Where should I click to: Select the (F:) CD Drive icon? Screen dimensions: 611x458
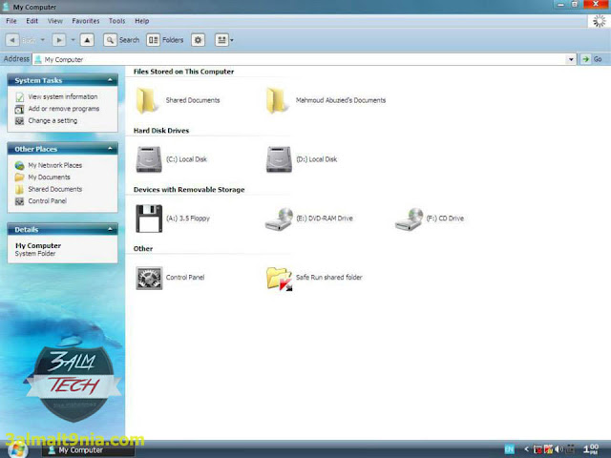[x=409, y=219]
